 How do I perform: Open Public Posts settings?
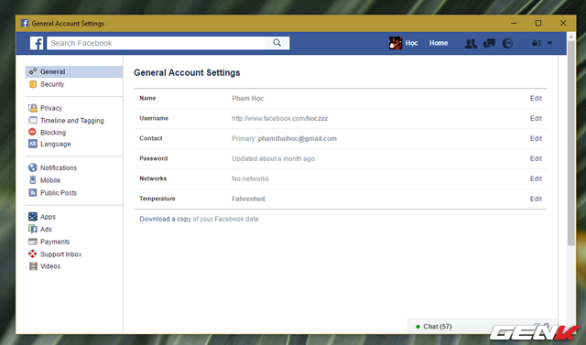pyautogui.click(x=59, y=193)
